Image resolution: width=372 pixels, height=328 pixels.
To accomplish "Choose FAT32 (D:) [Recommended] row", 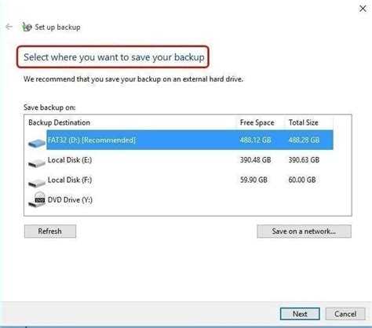I will (x=190, y=140).
